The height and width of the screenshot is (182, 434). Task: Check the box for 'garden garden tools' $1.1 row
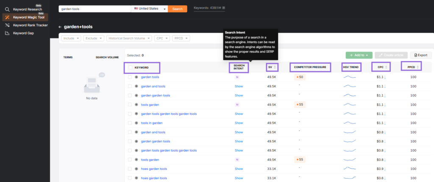coord(130,95)
